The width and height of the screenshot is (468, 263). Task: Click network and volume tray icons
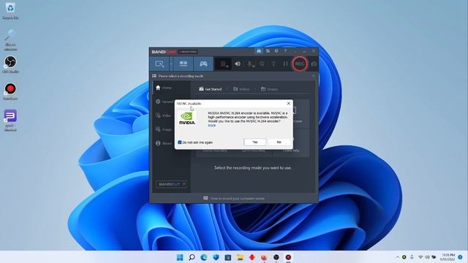click(427, 257)
